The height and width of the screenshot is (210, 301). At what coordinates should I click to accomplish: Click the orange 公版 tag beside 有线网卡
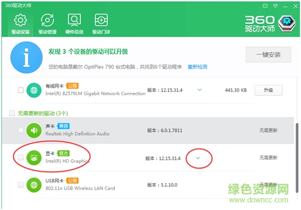click(x=72, y=86)
